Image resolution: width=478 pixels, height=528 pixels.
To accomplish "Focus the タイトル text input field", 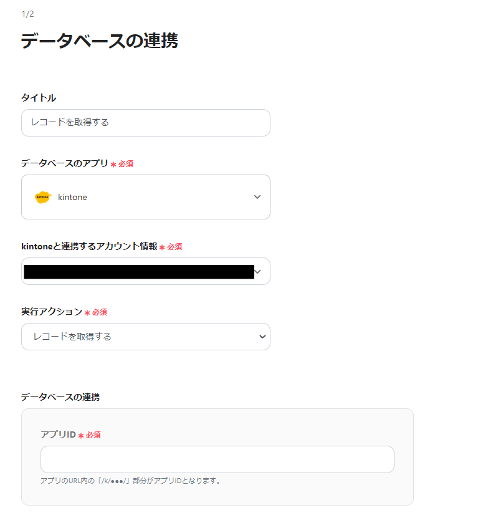I will click(x=146, y=123).
